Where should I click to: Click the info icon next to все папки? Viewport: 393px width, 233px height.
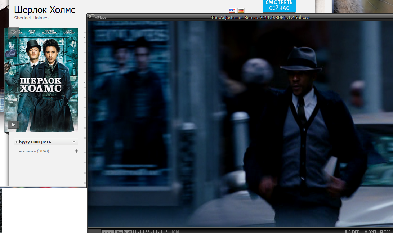[x=76, y=151]
